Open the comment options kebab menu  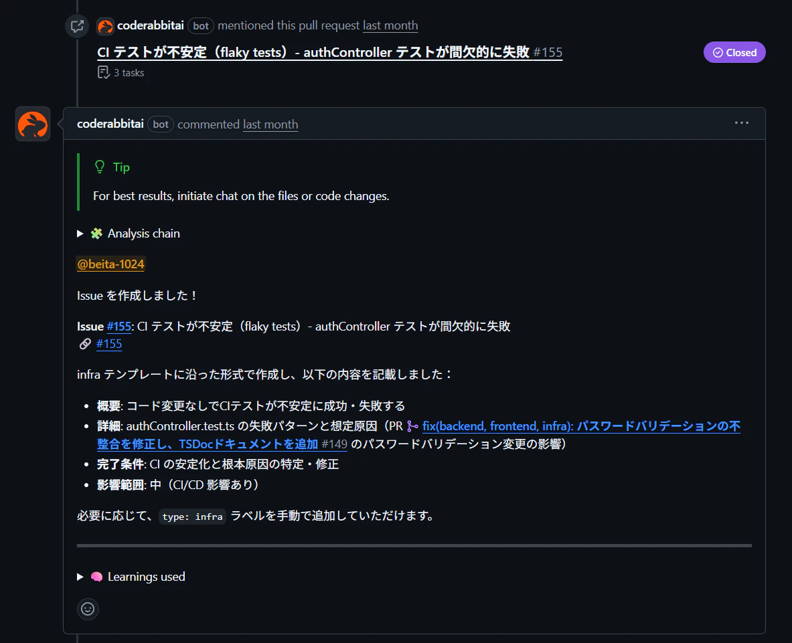pos(742,122)
